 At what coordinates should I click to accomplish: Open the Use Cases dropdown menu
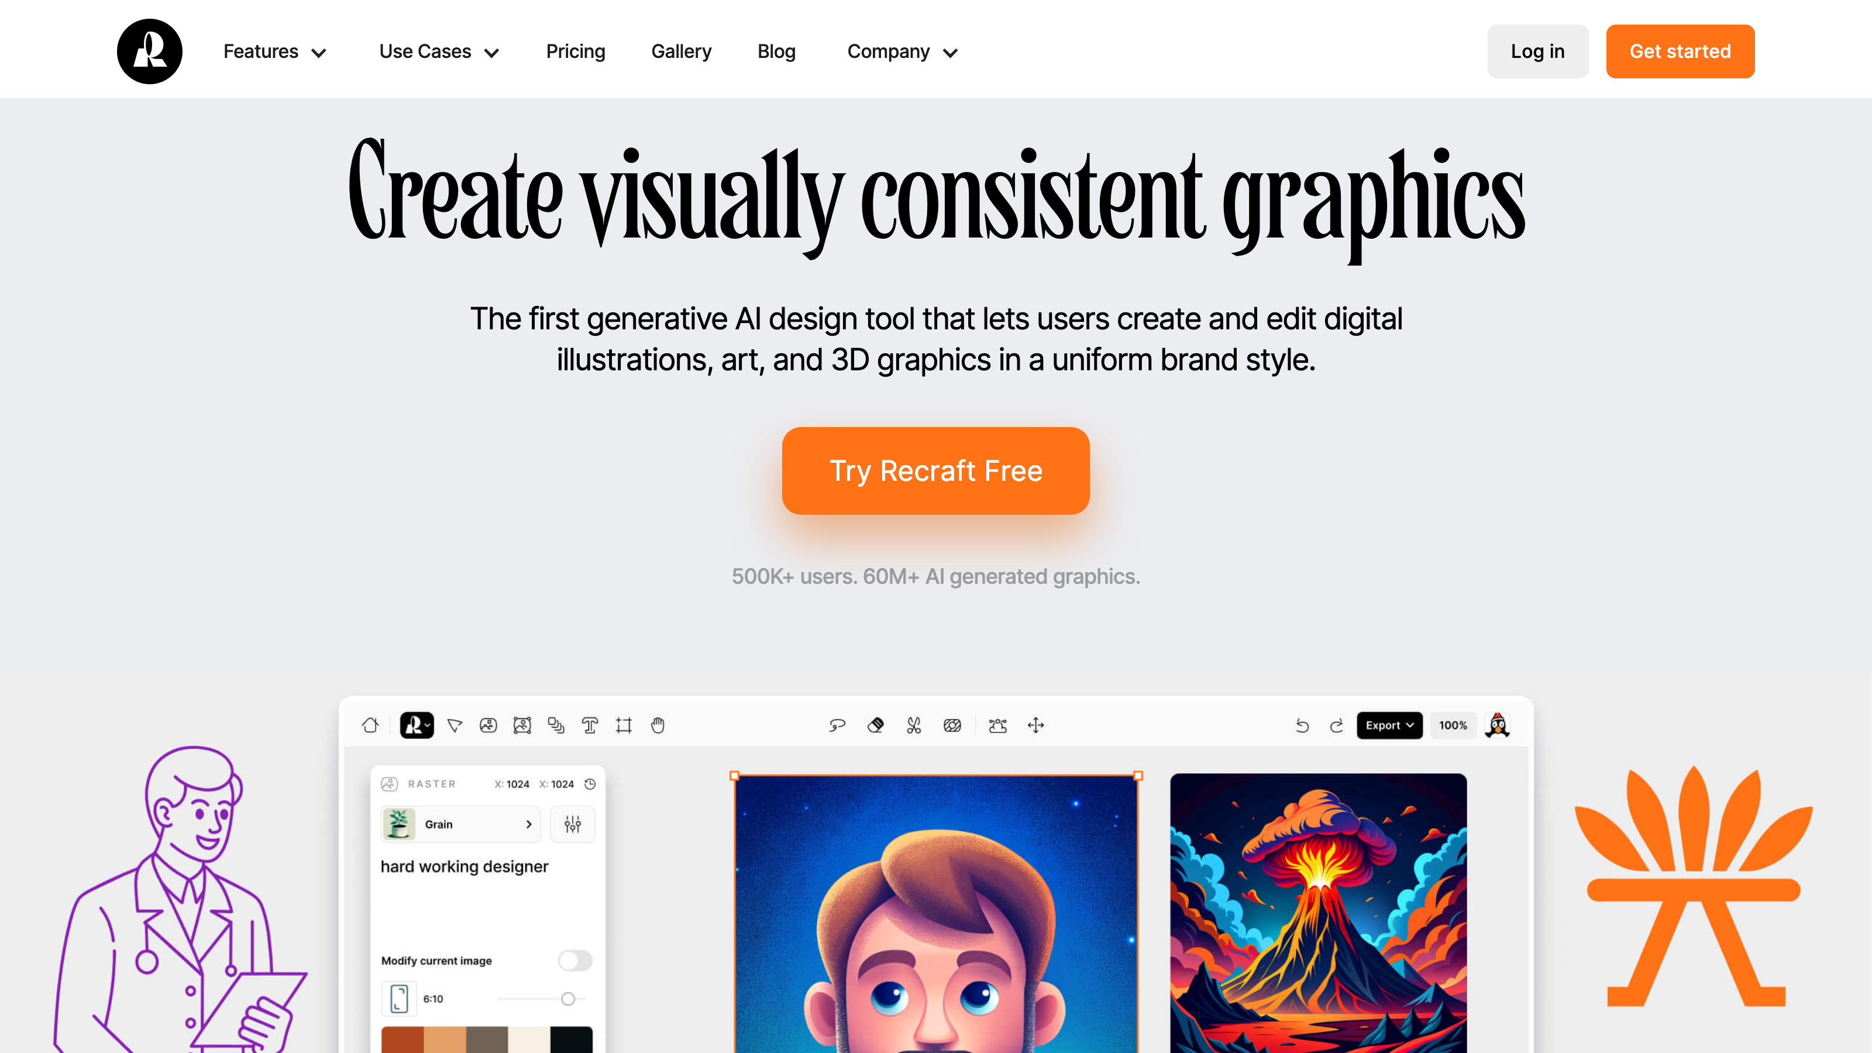[x=437, y=51]
